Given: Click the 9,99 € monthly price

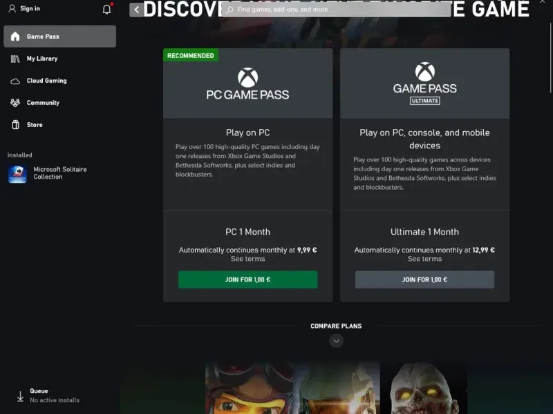Looking at the screenshot, I should (x=307, y=250).
